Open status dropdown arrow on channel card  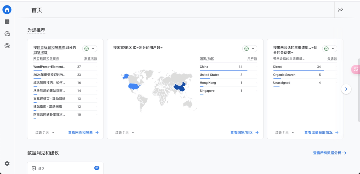[333, 49]
